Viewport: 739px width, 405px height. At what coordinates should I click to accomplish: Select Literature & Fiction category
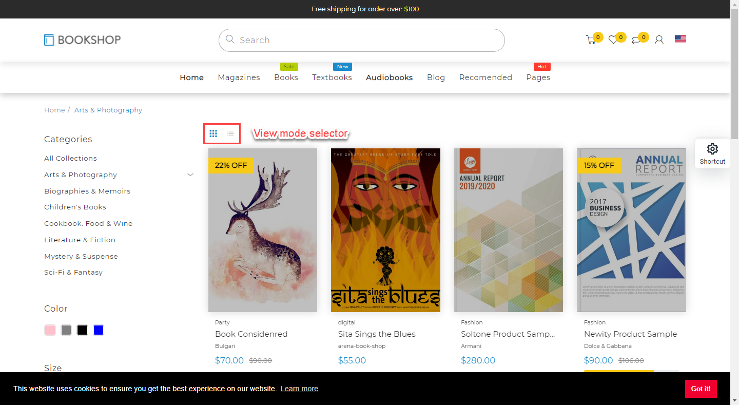click(80, 240)
